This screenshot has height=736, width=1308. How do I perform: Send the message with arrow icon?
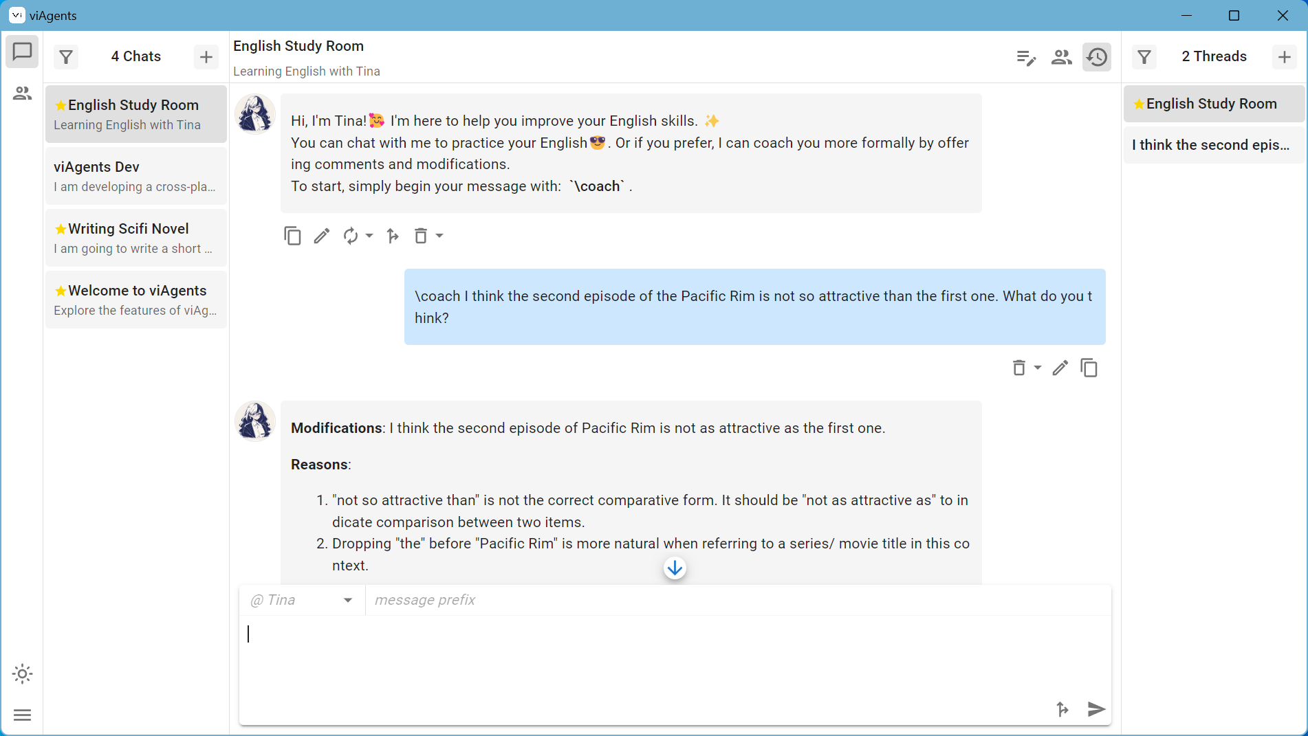[x=1096, y=709]
